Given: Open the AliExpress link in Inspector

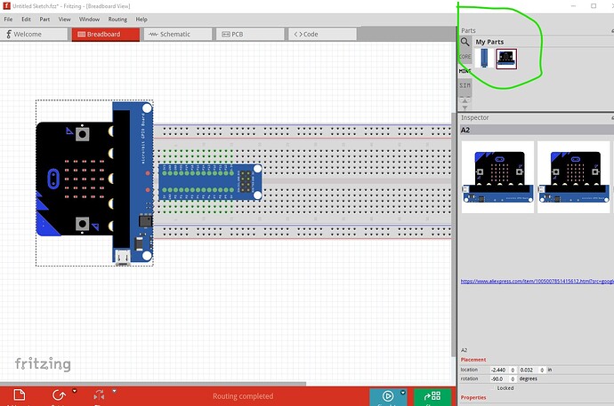Looking at the screenshot, I should [x=537, y=281].
